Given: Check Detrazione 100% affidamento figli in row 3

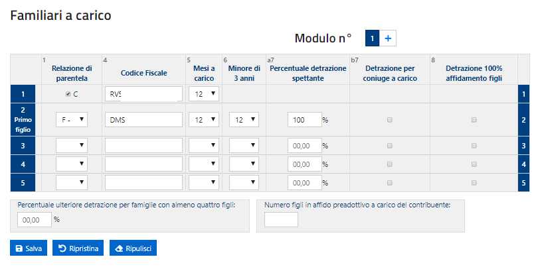Looking at the screenshot, I should [474, 146].
